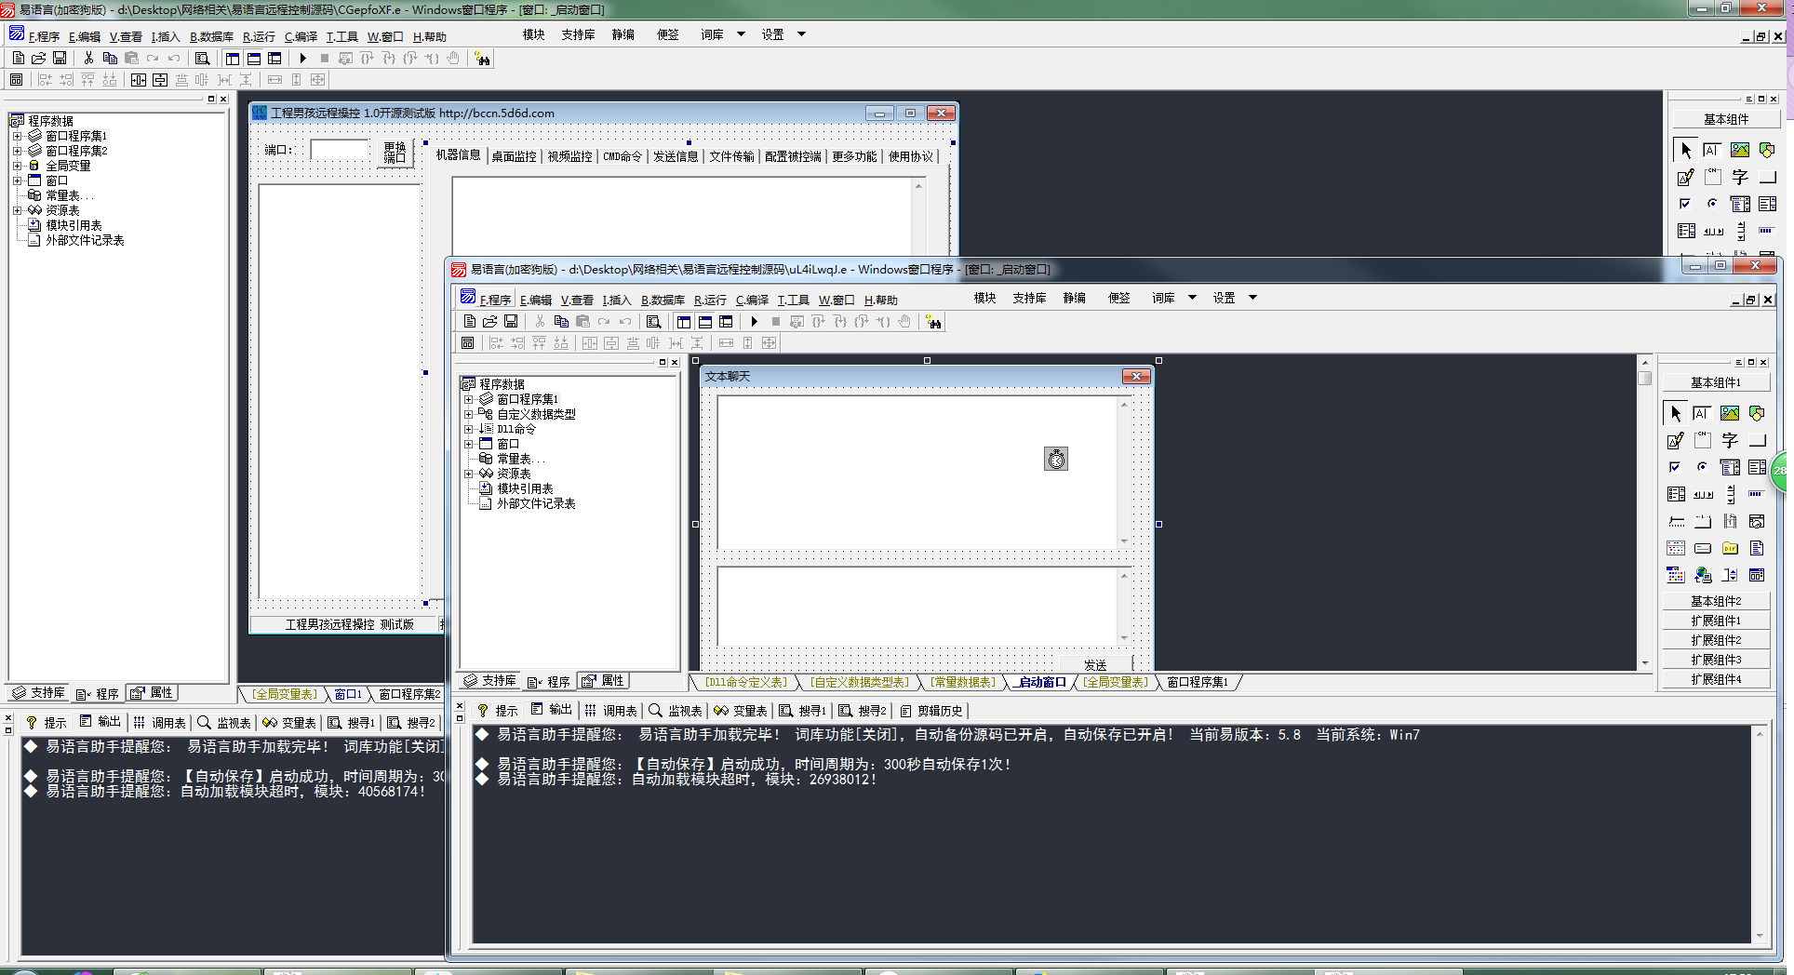Open R.运行 menu in front window
The image size is (1794, 975).
tap(710, 300)
